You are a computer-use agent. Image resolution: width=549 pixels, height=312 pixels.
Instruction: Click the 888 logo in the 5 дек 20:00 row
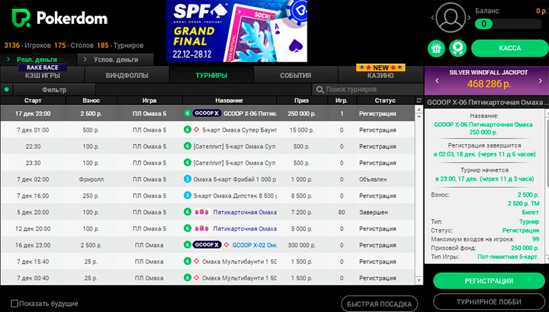202,212
